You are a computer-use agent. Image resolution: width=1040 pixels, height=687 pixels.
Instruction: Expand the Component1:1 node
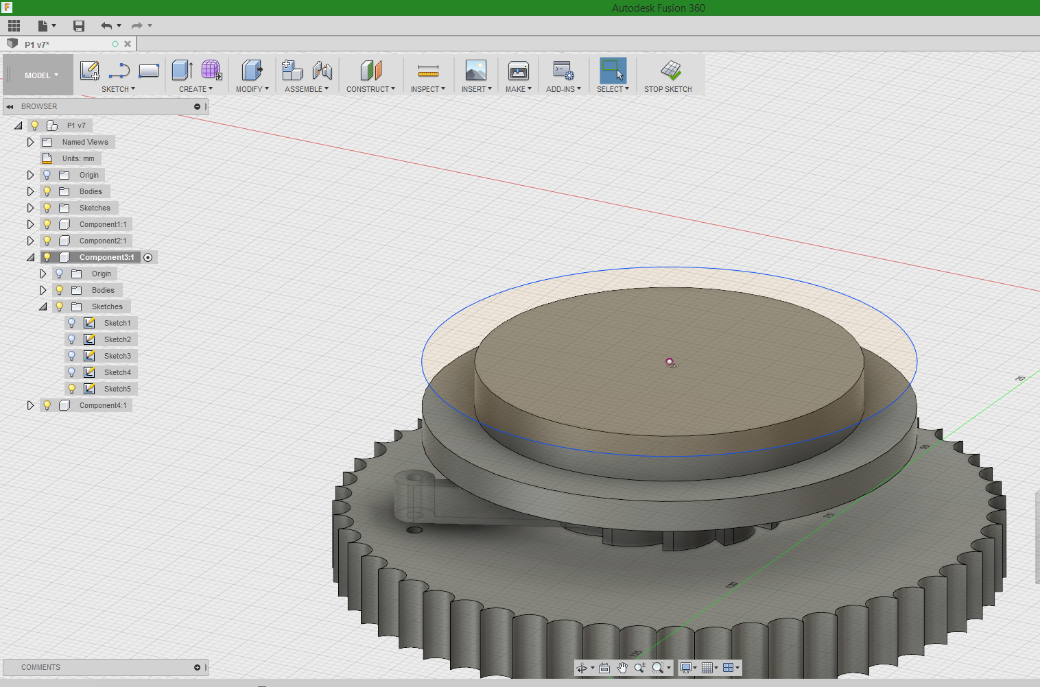pos(30,224)
